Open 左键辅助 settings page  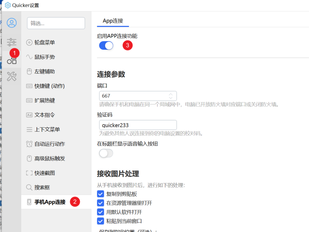point(56,72)
